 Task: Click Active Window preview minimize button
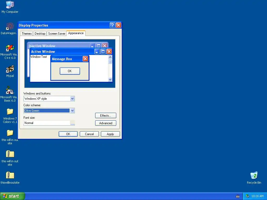coord(97,51)
